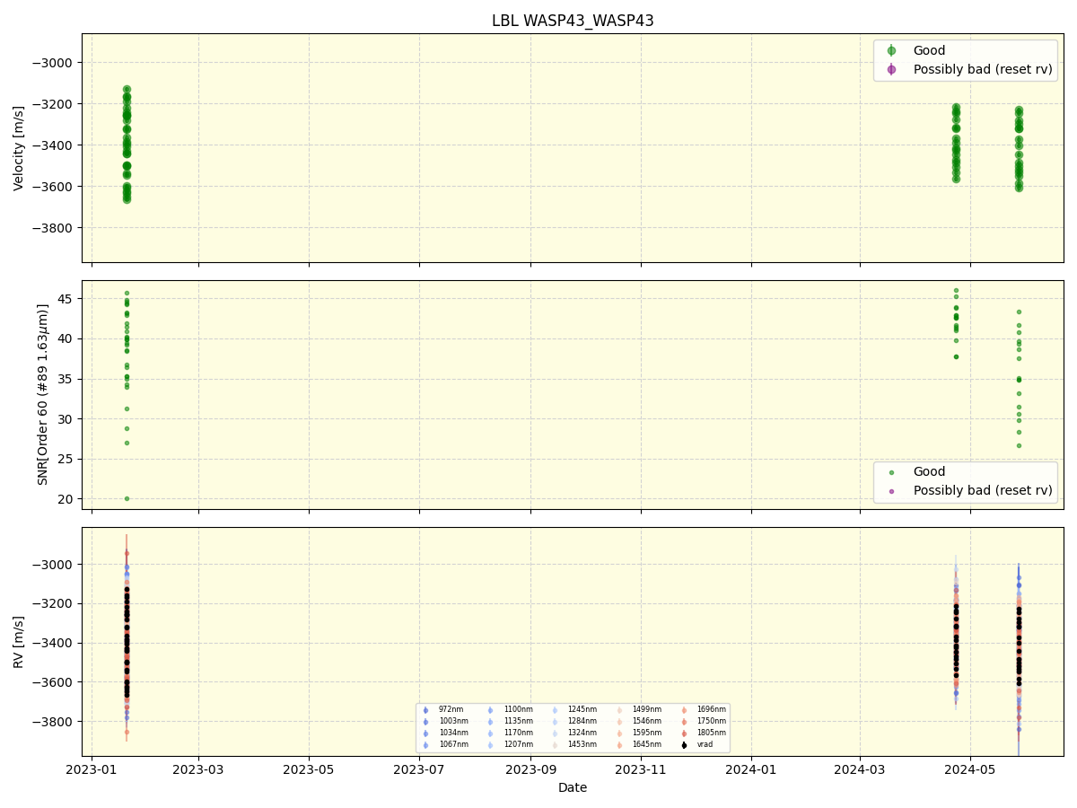Click the 2023-09 date tick label
Image resolution: width=1077 pixels, height=808 pixels.
[x=530, y=769]
